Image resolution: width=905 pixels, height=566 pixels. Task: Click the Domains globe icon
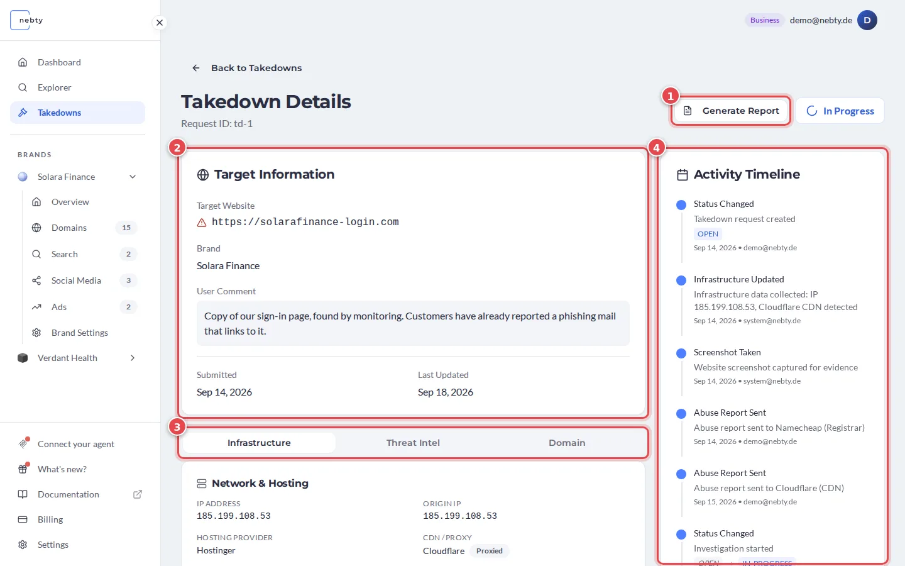click(x=36, y=228)
